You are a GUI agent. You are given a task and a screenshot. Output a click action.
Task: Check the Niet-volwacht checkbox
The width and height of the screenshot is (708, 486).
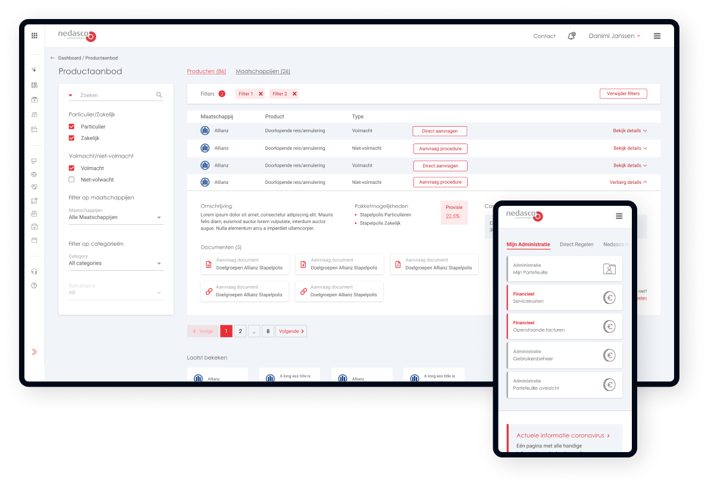coord(71,180)
